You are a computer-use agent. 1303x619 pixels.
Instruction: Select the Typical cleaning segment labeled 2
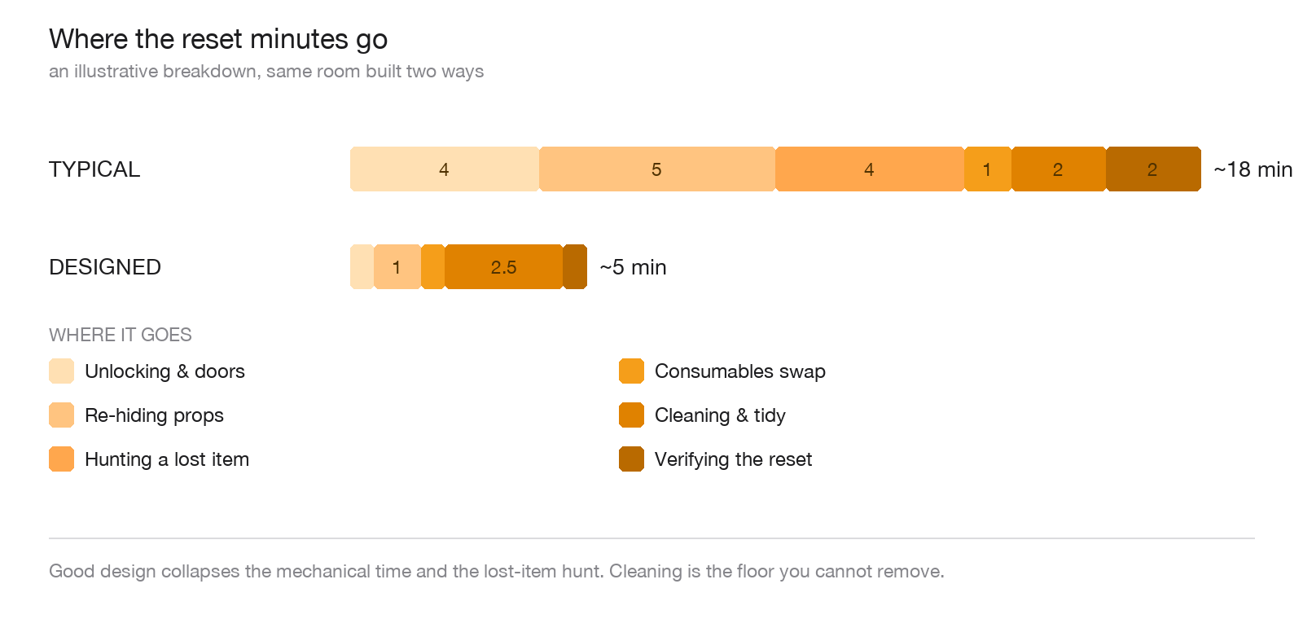coord(1059,169)
